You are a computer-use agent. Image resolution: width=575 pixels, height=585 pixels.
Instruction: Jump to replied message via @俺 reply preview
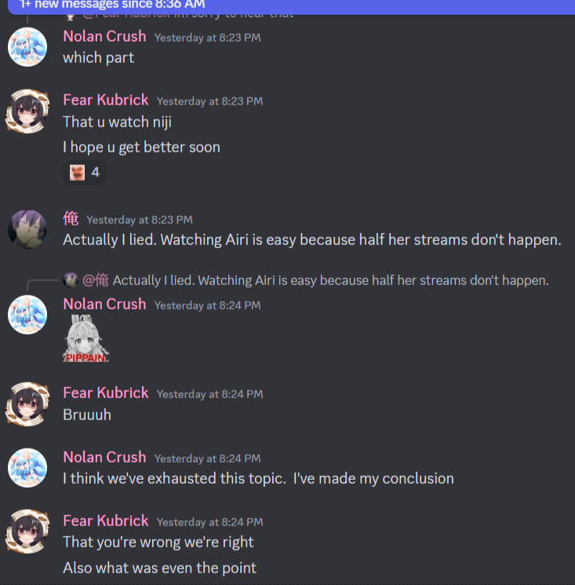(x=330, y=280)
